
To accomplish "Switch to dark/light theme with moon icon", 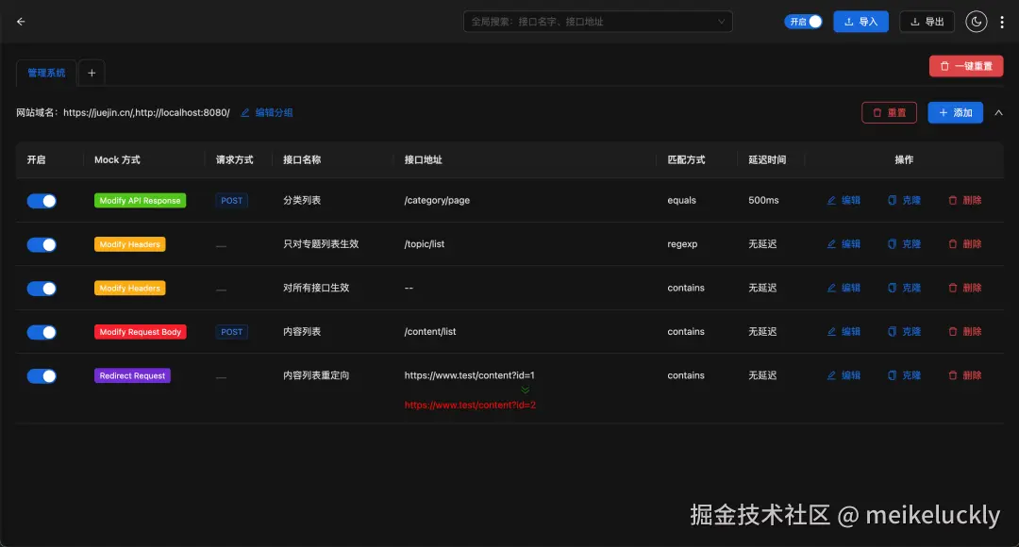I will [977, 22].
